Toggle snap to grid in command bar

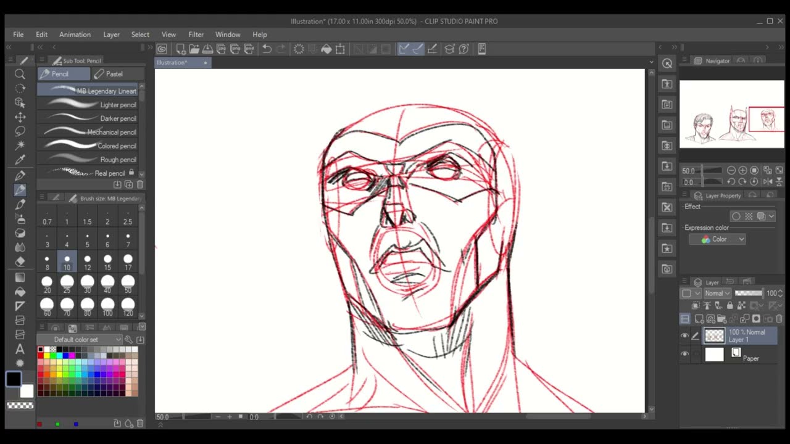(432, 49)
